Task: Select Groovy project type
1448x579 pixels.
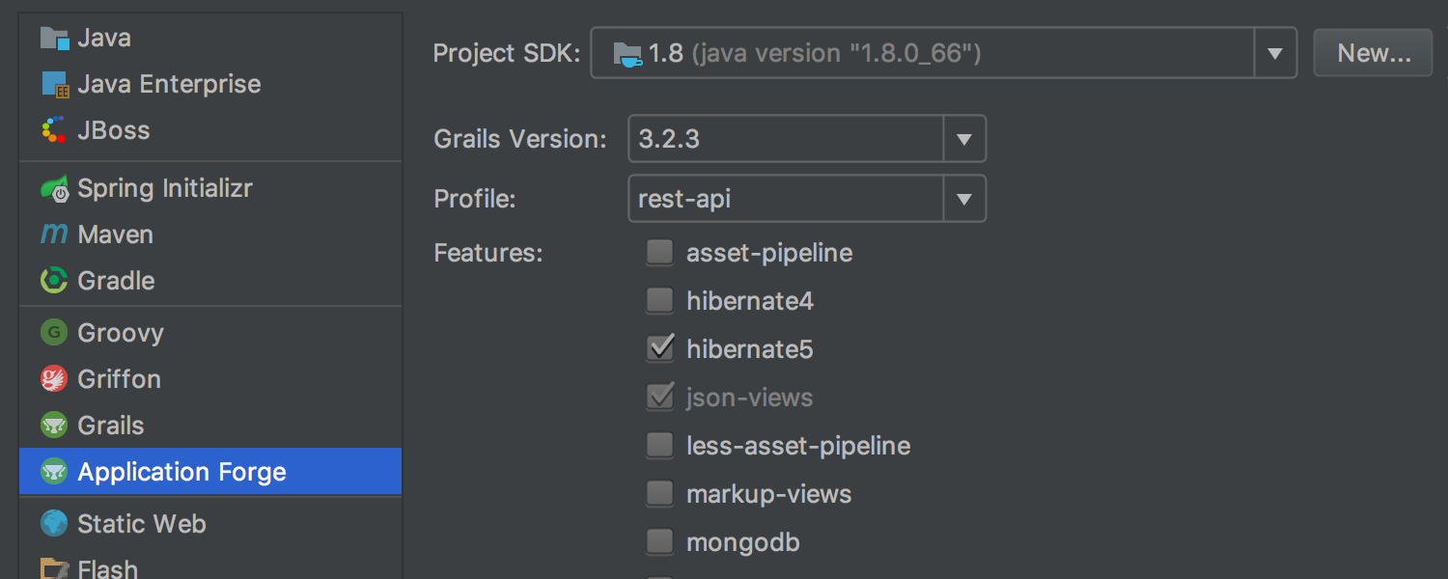Action: tap(210, 333)
